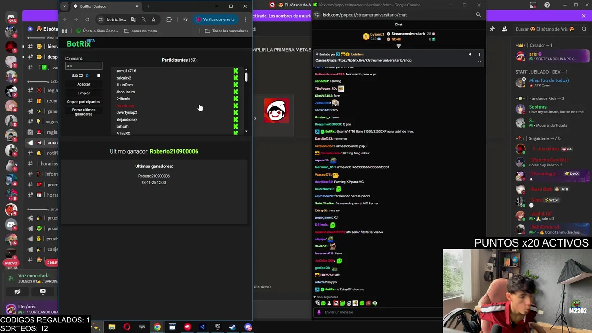The image size is (592, 333).
Task: Open the pinned message three-dot options
Action: (x=479, y=54)
